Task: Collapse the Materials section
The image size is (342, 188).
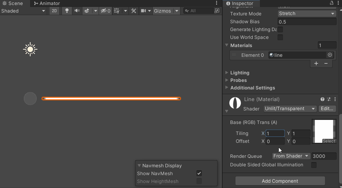Action: pos(227,45)
